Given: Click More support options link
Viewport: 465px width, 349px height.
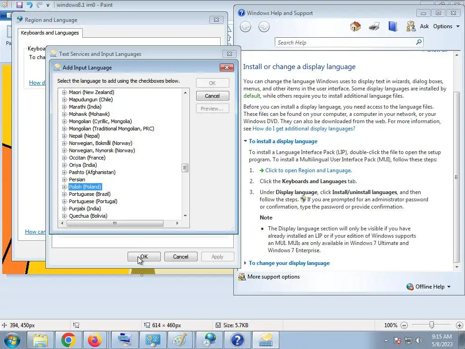Looking at the screenshot, I should (273, 277).
